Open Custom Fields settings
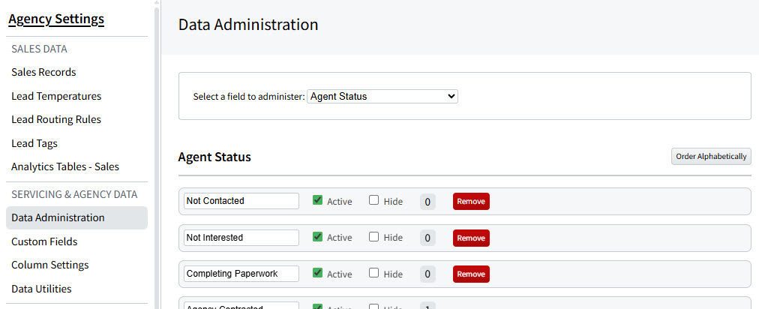 (x=44, y=241)
